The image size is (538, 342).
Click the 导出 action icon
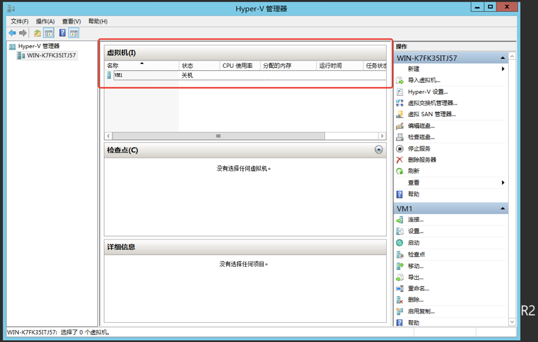[x=400, y=277]
